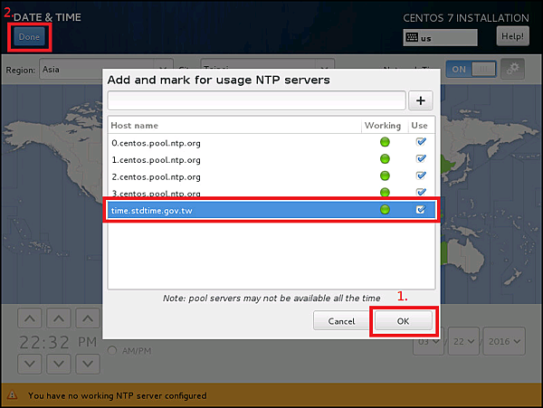Click the warning triangle icon in notification bar
Screen dimensions: 543x408
tap(12, 394)
